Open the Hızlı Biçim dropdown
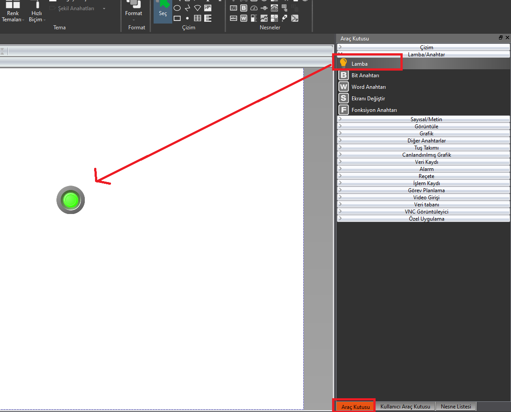The image size is (511, 412). [x=36, y=16]
